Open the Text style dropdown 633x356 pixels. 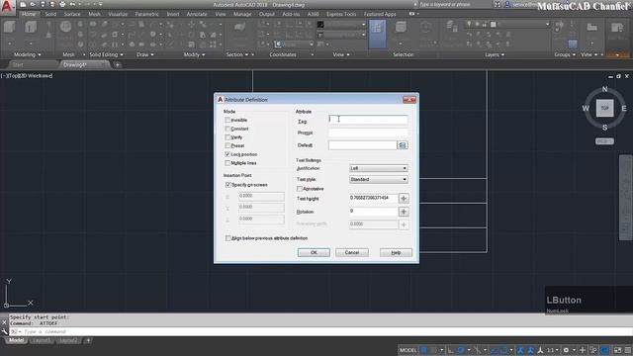pos(378,179)
